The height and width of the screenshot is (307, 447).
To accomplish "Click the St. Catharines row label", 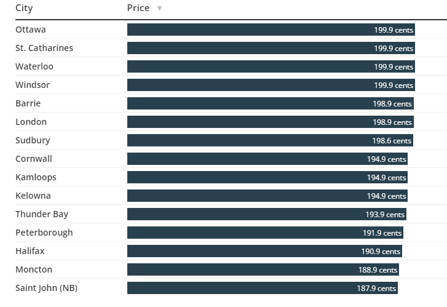I will [x=44, y=48].
